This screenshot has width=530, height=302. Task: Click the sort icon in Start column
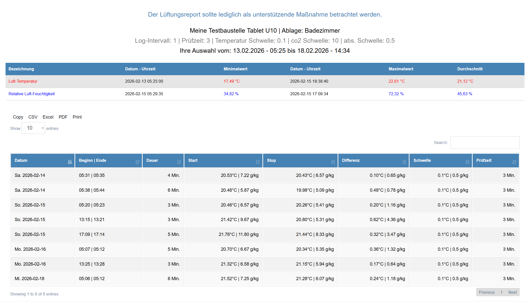[x=258, y=162]
